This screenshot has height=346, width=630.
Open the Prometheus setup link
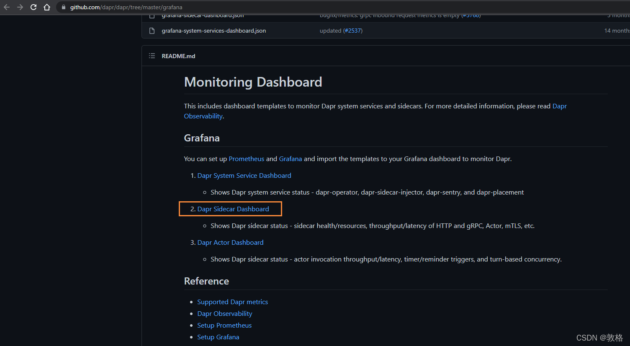pos(224,325)
